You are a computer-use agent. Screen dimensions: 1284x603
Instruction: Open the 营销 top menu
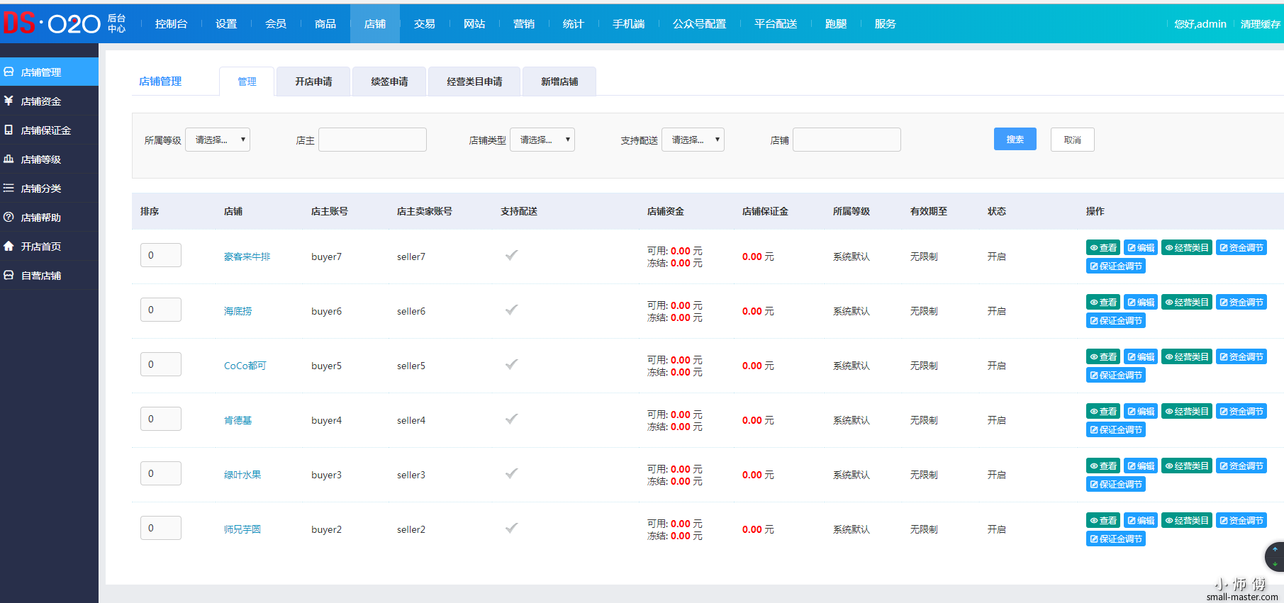(x=524, y=23)
